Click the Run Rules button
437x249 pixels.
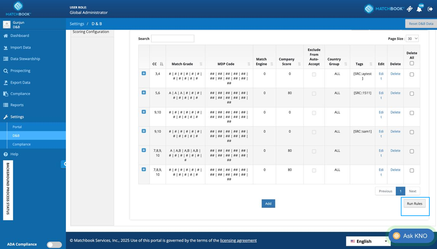click(x=414, y=204)
